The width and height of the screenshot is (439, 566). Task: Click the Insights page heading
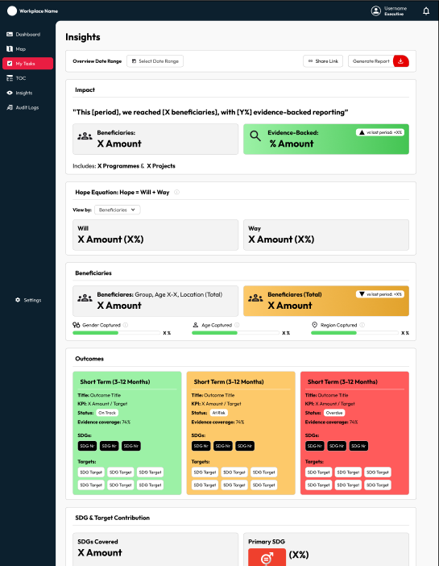coord(83,37)
